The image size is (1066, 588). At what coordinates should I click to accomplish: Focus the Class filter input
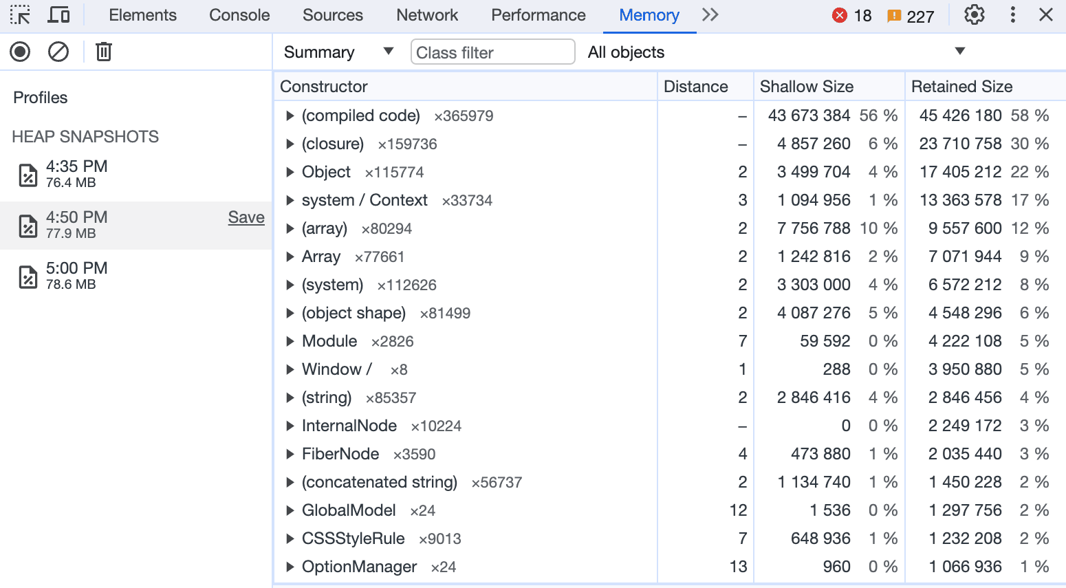[492, 52]
